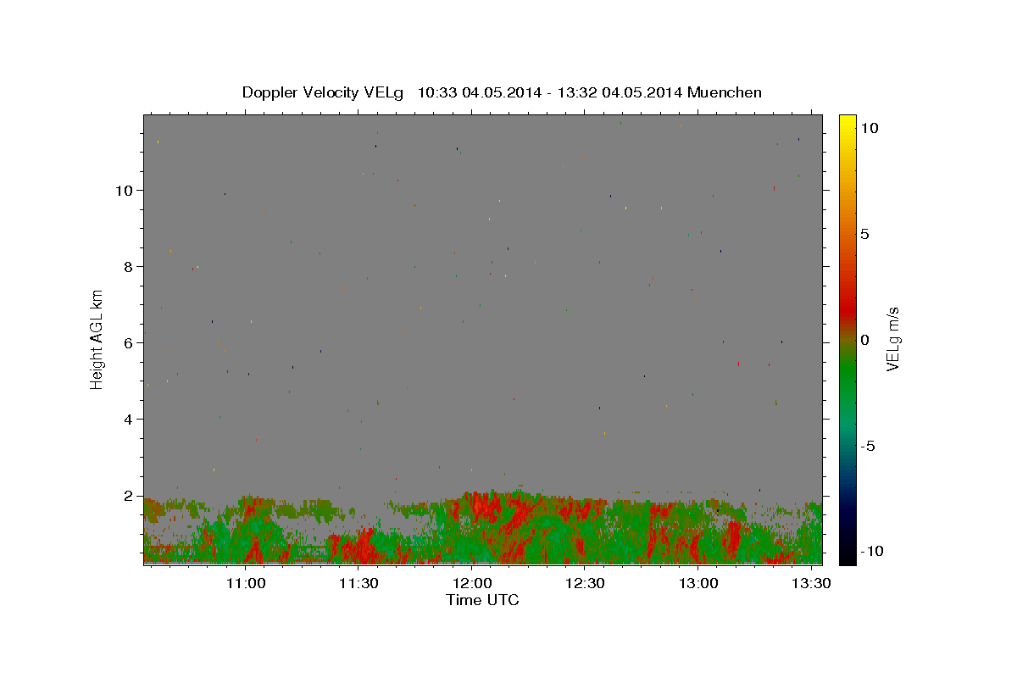Click the 12:00 time tick label
Screen dimensions: 1017x678
coord(472,583)
